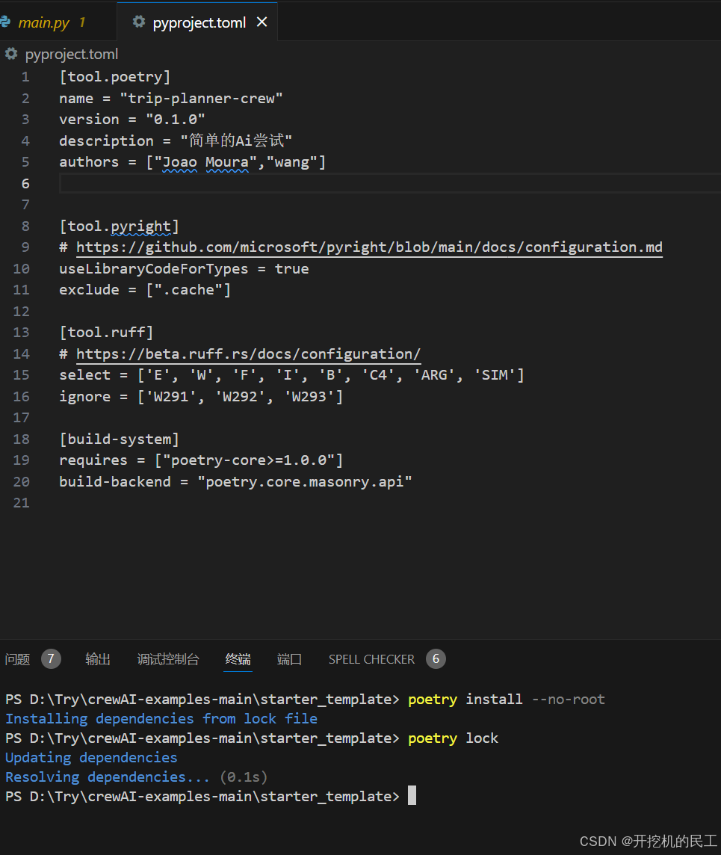The height and width of the screenshot is (855, 721).
Task: Place cursor at the terminal prompt
Action: [411, 796]
